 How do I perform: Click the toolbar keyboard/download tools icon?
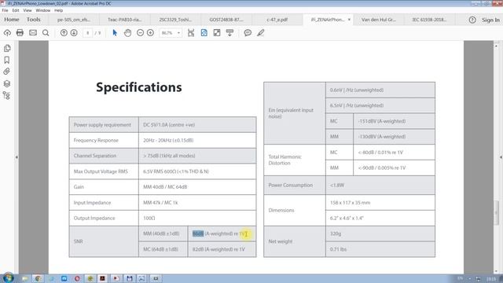pos(229,33)
